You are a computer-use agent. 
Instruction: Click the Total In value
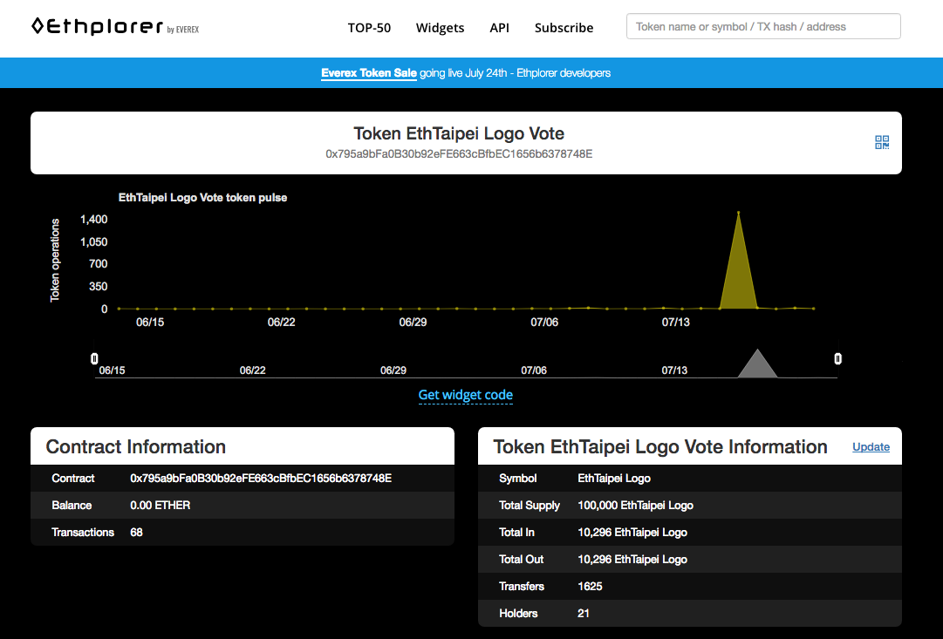click(632, 533)
